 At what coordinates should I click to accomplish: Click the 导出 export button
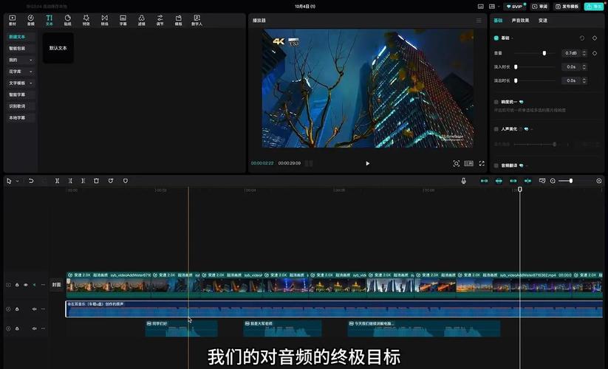pyautogui.click(x=594, y=7)
